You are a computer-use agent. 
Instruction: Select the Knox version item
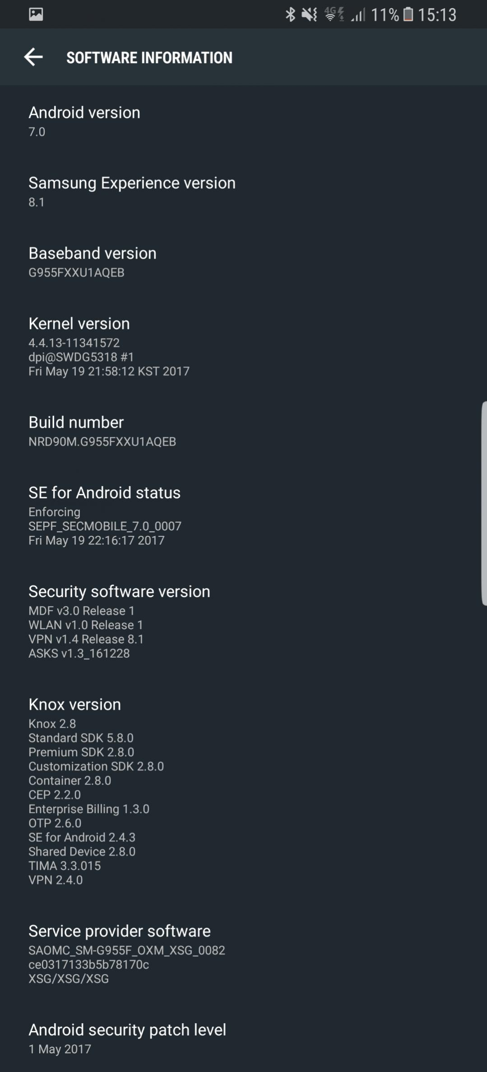244,791
